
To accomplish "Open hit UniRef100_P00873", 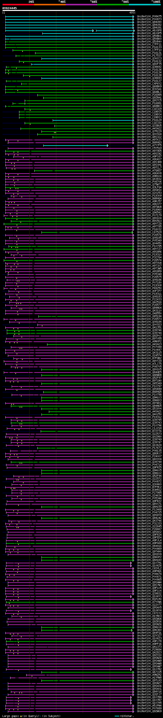I will coord(149,19).
